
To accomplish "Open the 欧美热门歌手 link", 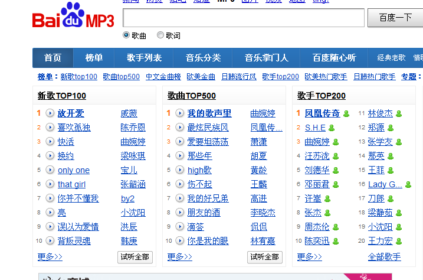I will coord(326,77).
